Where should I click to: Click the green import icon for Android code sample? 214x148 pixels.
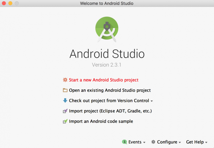(x=65, y=121)
